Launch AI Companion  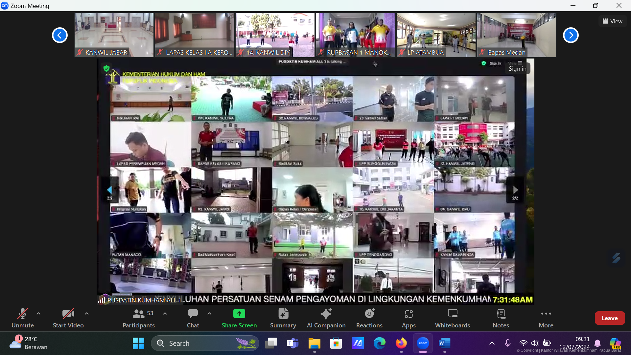pyautogui.click(x=326, y=318)
